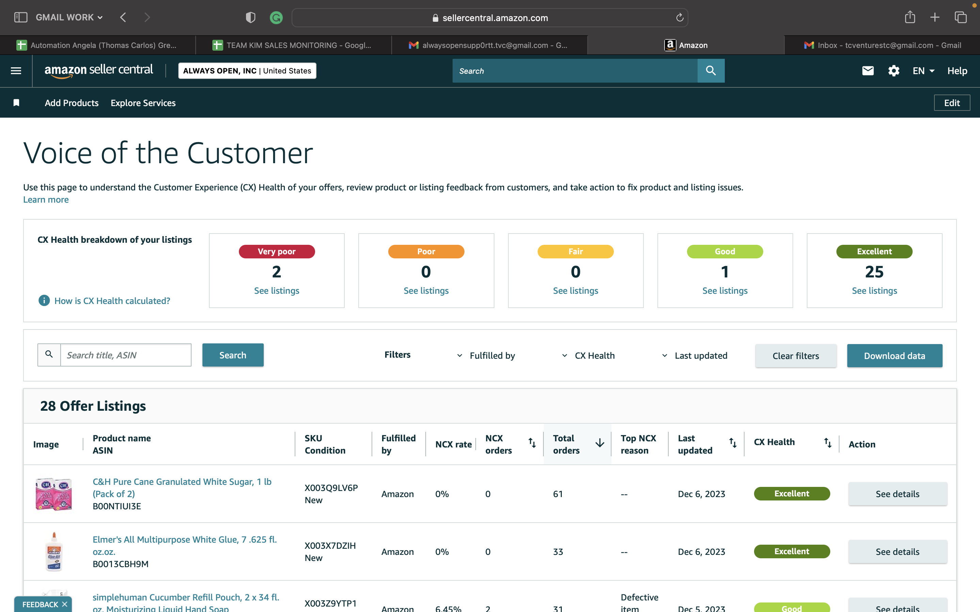This screenshot has width=980, height=612.
Task: Go forward with the browser forward arrow
Action: tap(147, 17)
